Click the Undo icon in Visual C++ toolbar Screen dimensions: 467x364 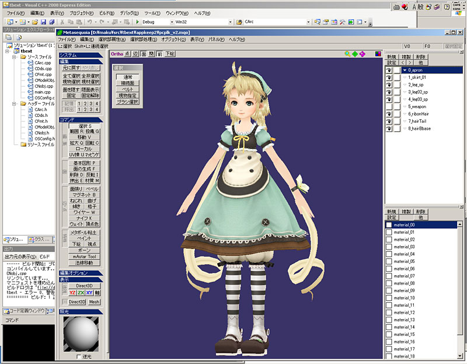(90, 22)
